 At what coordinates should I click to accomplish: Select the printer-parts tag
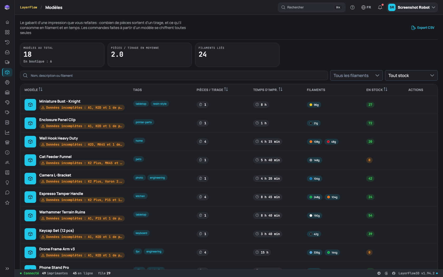144,122
